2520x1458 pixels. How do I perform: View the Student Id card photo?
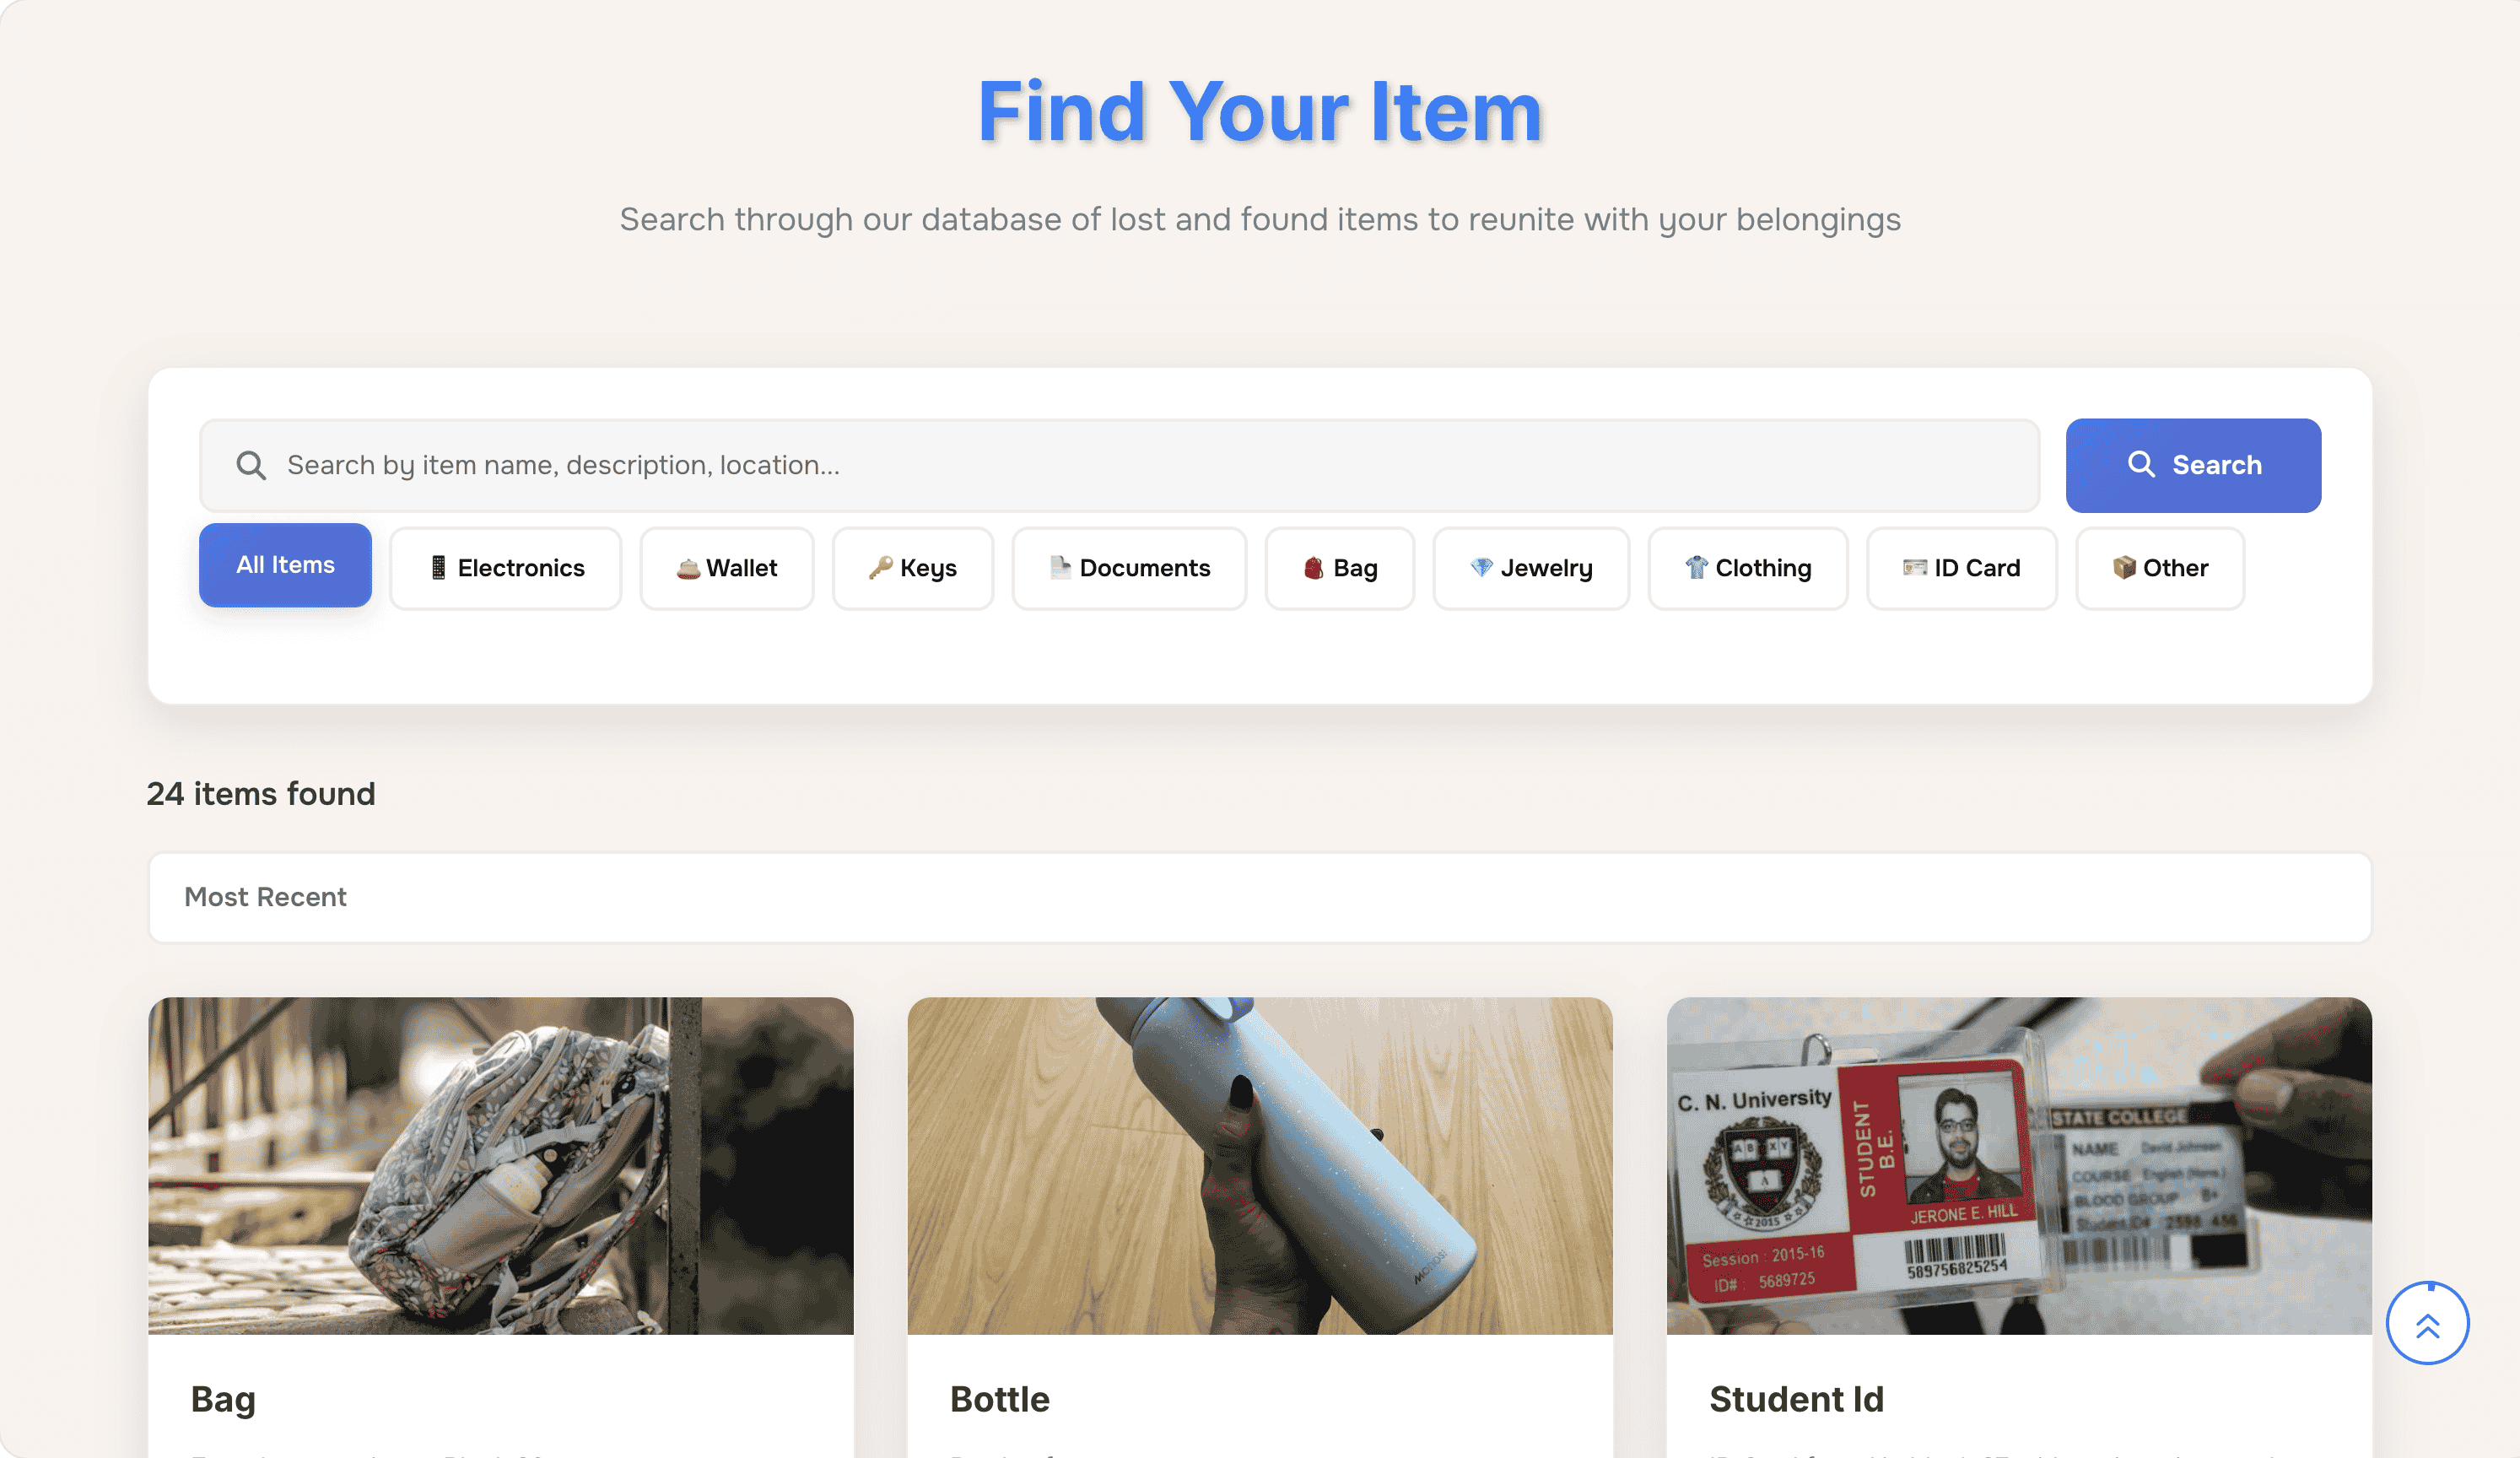tap(2019, 1165)
